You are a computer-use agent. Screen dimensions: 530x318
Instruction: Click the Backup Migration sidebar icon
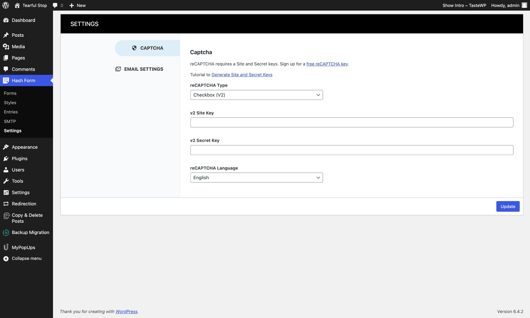6,233
